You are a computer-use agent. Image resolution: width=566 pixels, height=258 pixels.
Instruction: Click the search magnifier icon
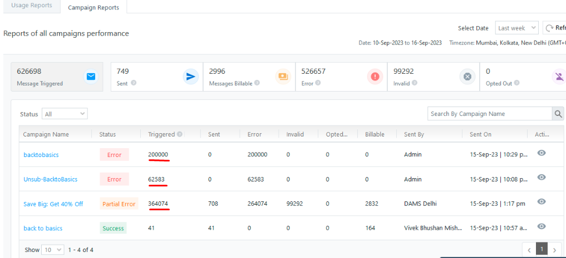click(558, 114)
